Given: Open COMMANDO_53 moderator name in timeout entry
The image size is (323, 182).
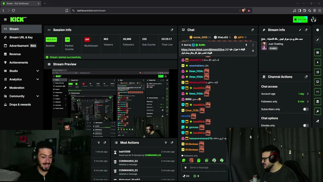Looking at the screenshot, I should click(153, 155).
